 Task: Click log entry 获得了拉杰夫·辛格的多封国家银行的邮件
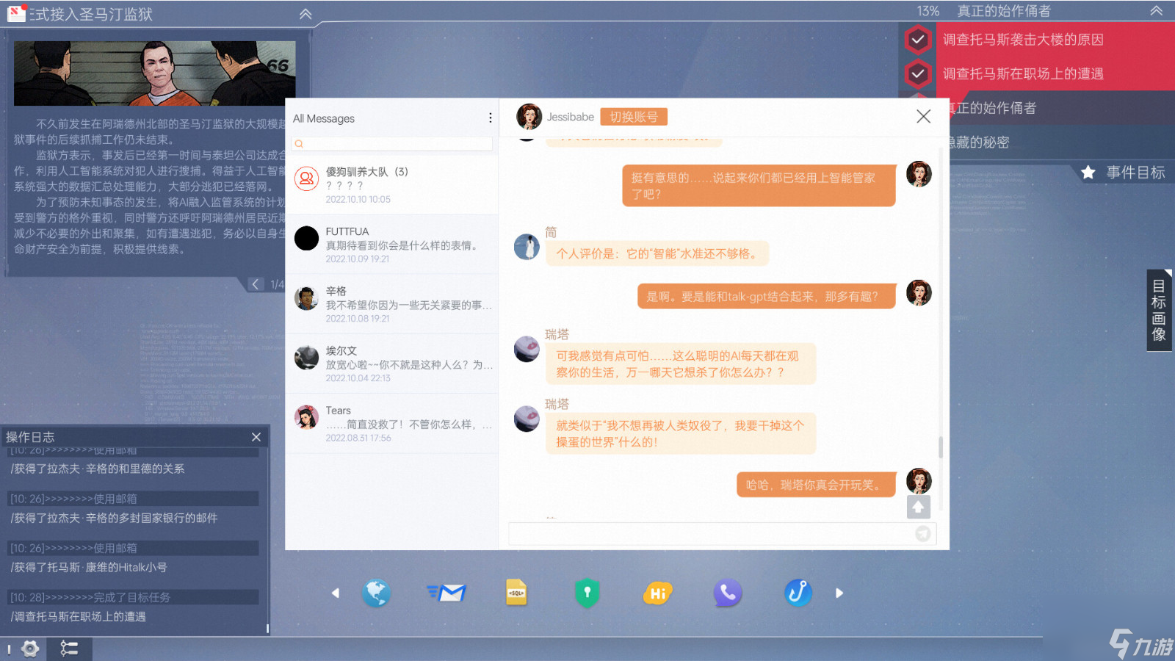114,518
